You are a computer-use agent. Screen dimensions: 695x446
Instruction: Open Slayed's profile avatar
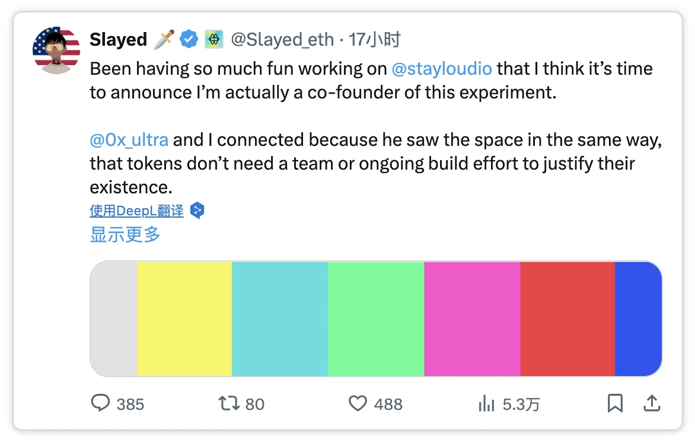[x=56, y=50]
